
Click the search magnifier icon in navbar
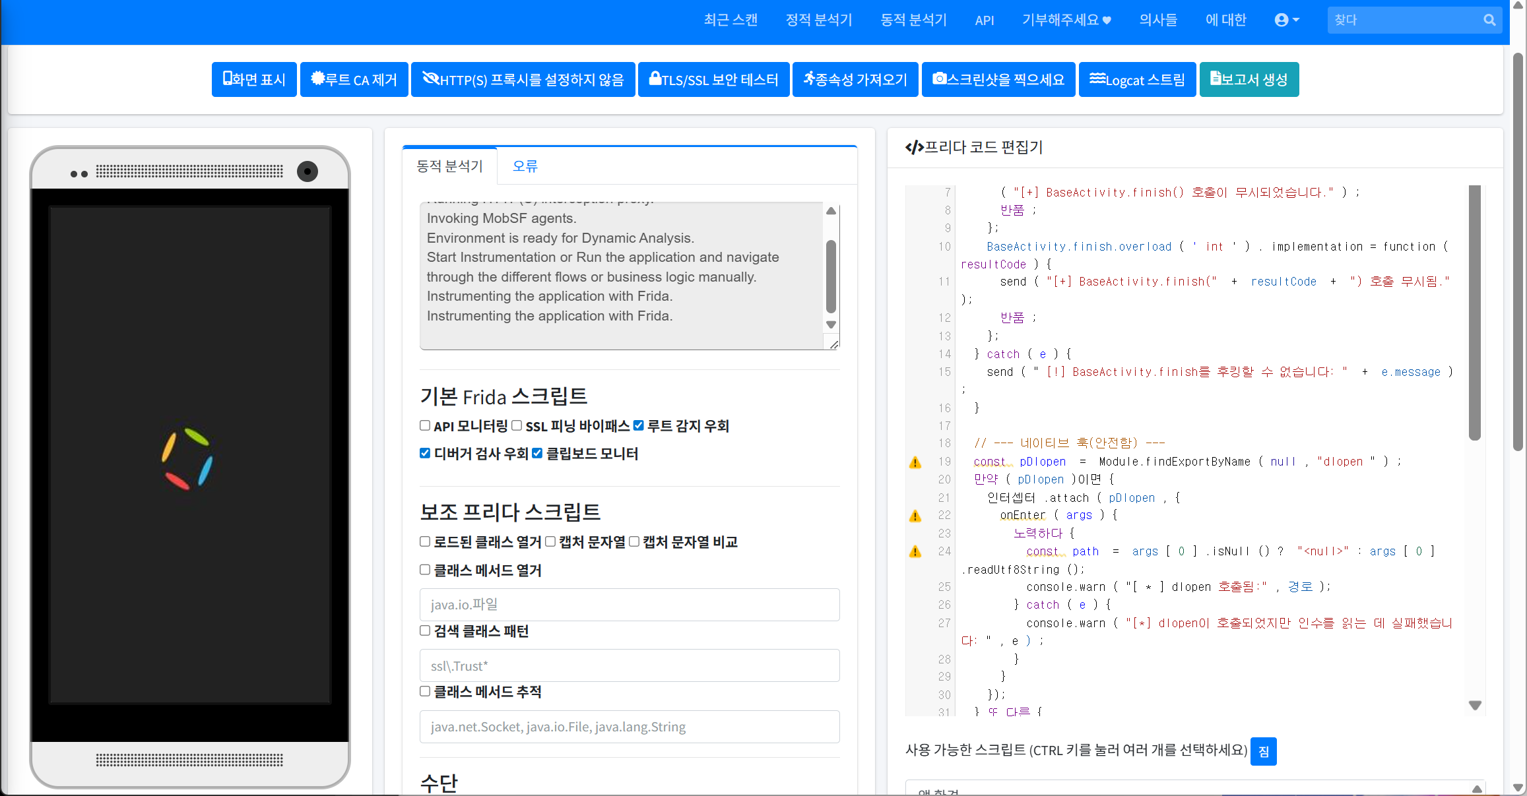point(1489,20)
